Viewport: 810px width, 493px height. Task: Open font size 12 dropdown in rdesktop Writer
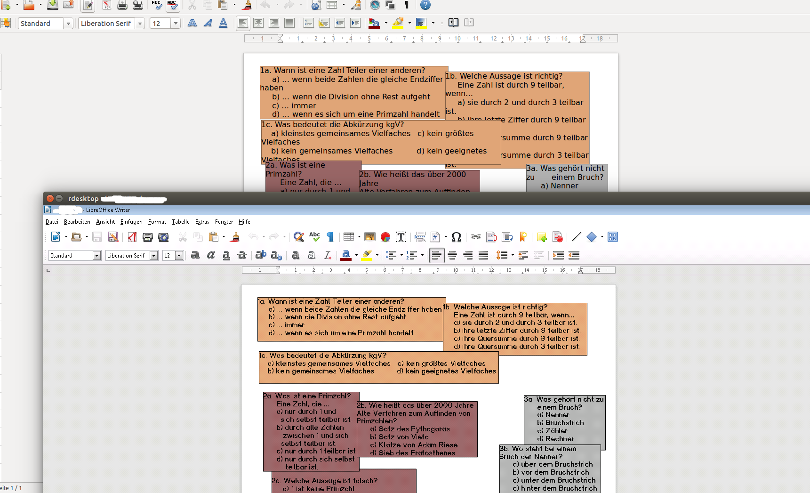coord(179,255)
